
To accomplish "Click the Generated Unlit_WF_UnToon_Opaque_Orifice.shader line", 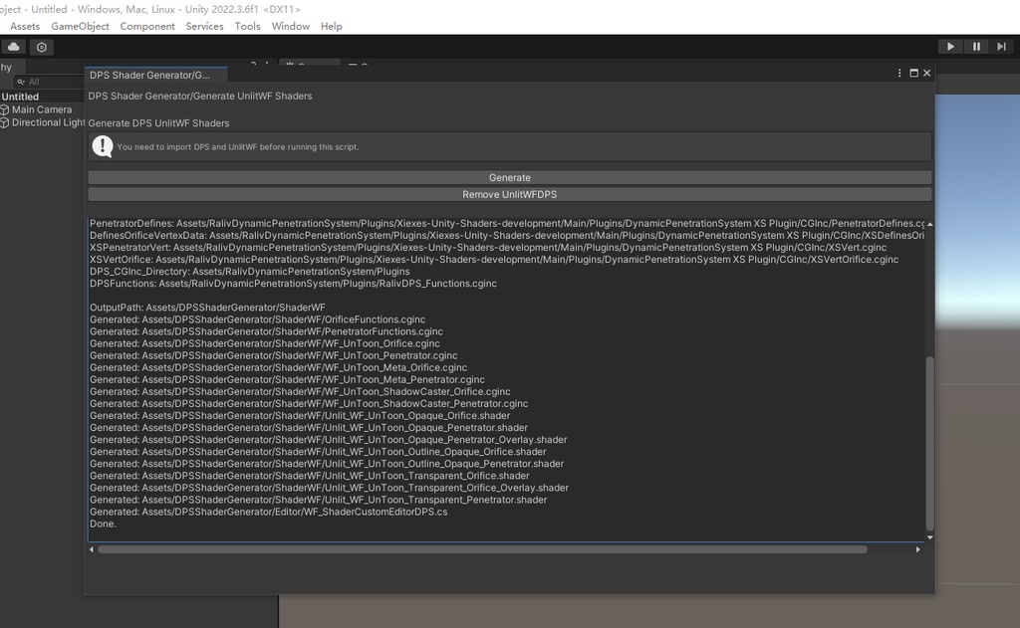I will (x=300, y=415).
